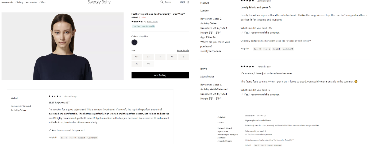Select the Navy Blue colour swatch
The width and height of the screenshot is (370, 148).
[134, 42]
